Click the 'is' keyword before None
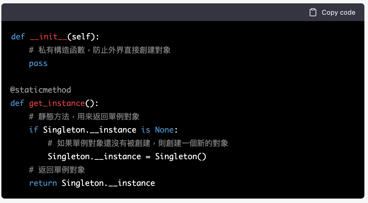Image resolution: width=368 pixels, height=203 pixels. 146,130
